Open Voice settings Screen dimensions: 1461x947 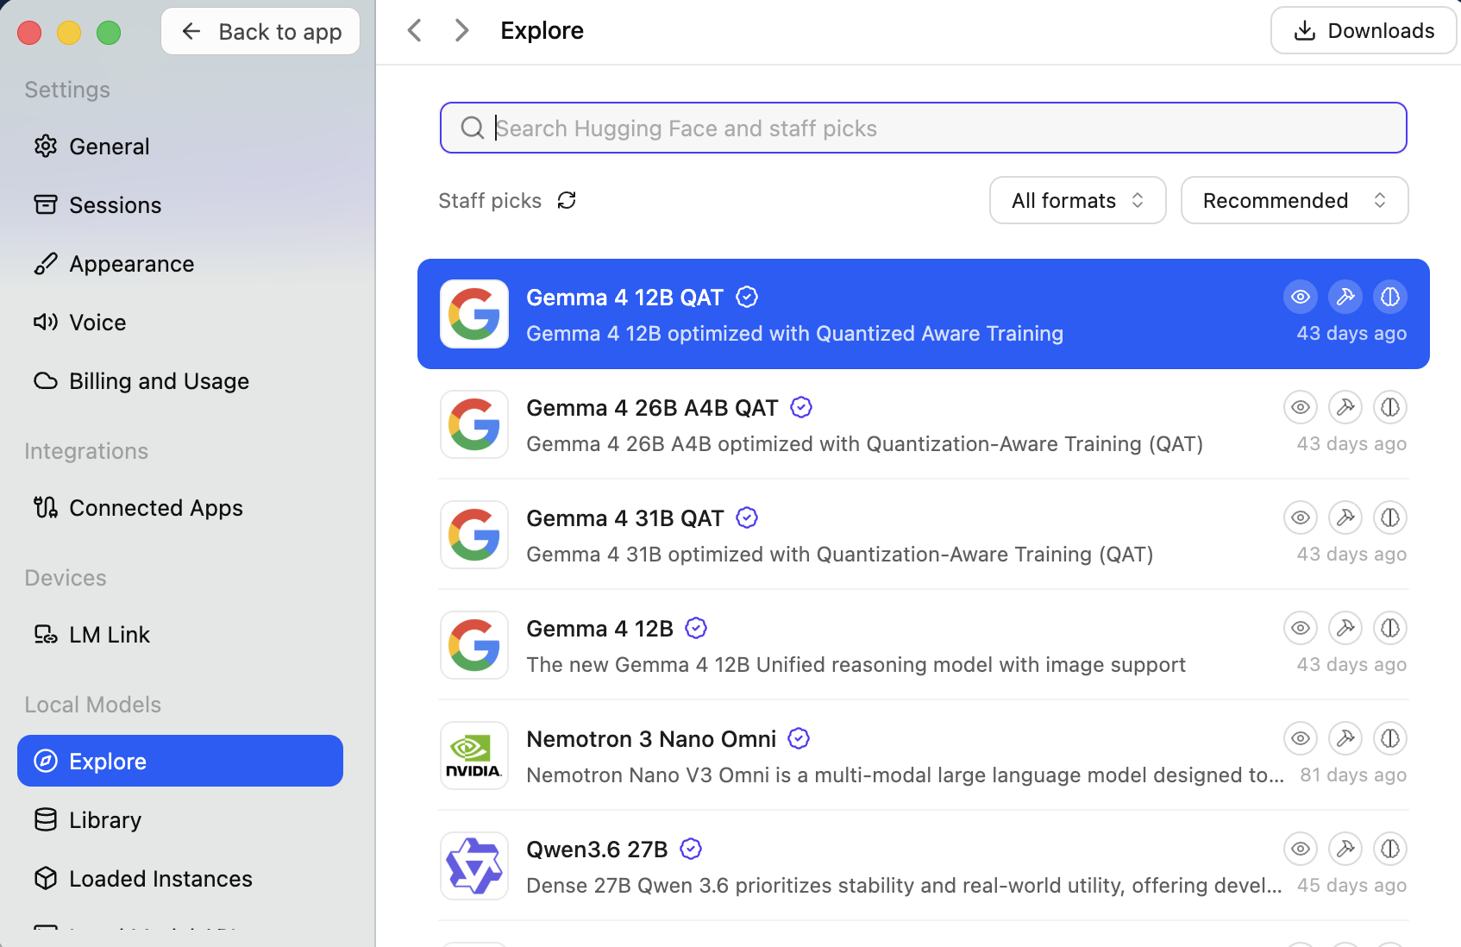coord(180,323)
